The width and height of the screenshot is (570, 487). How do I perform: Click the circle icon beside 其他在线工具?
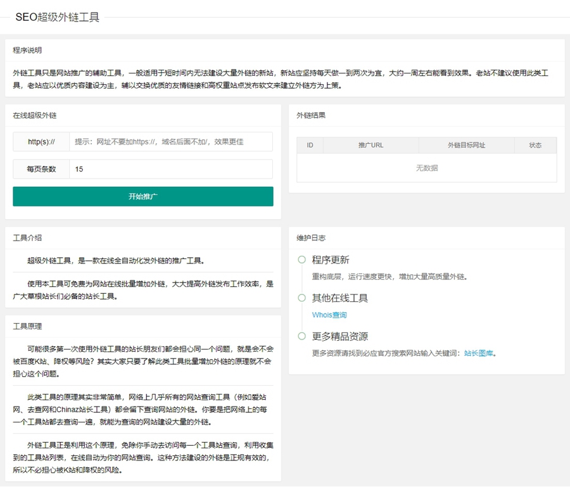point(301,298)
